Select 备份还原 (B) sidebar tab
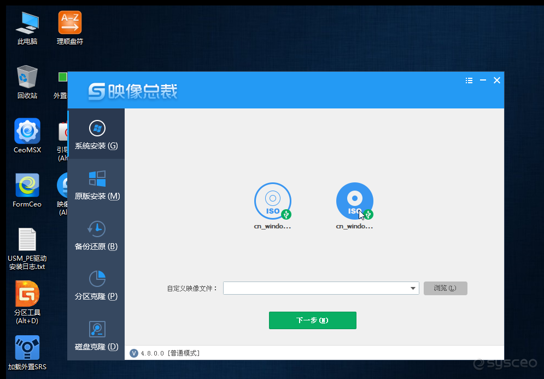The image size is (544, 379). [96, 235]
